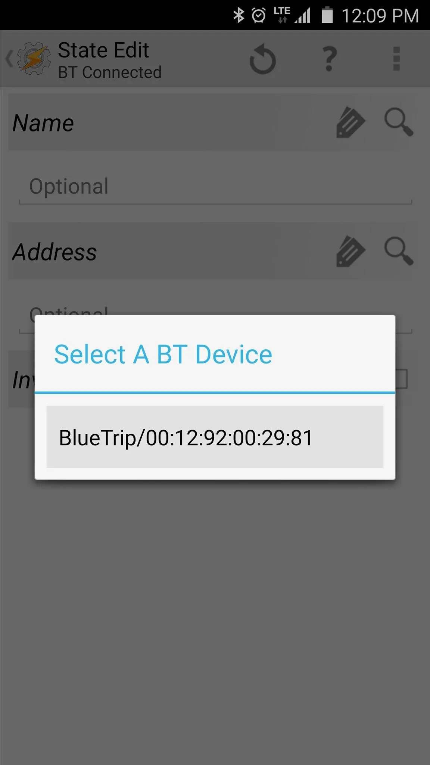The width and height of the screenshot is (430, 765).
Task: Click the Address section header
Action: click(54, 252)
